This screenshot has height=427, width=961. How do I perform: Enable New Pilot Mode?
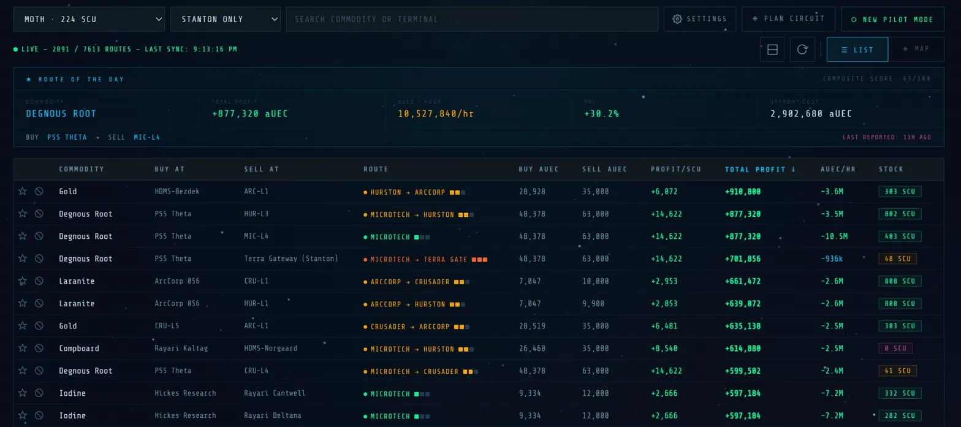[892, 19]
